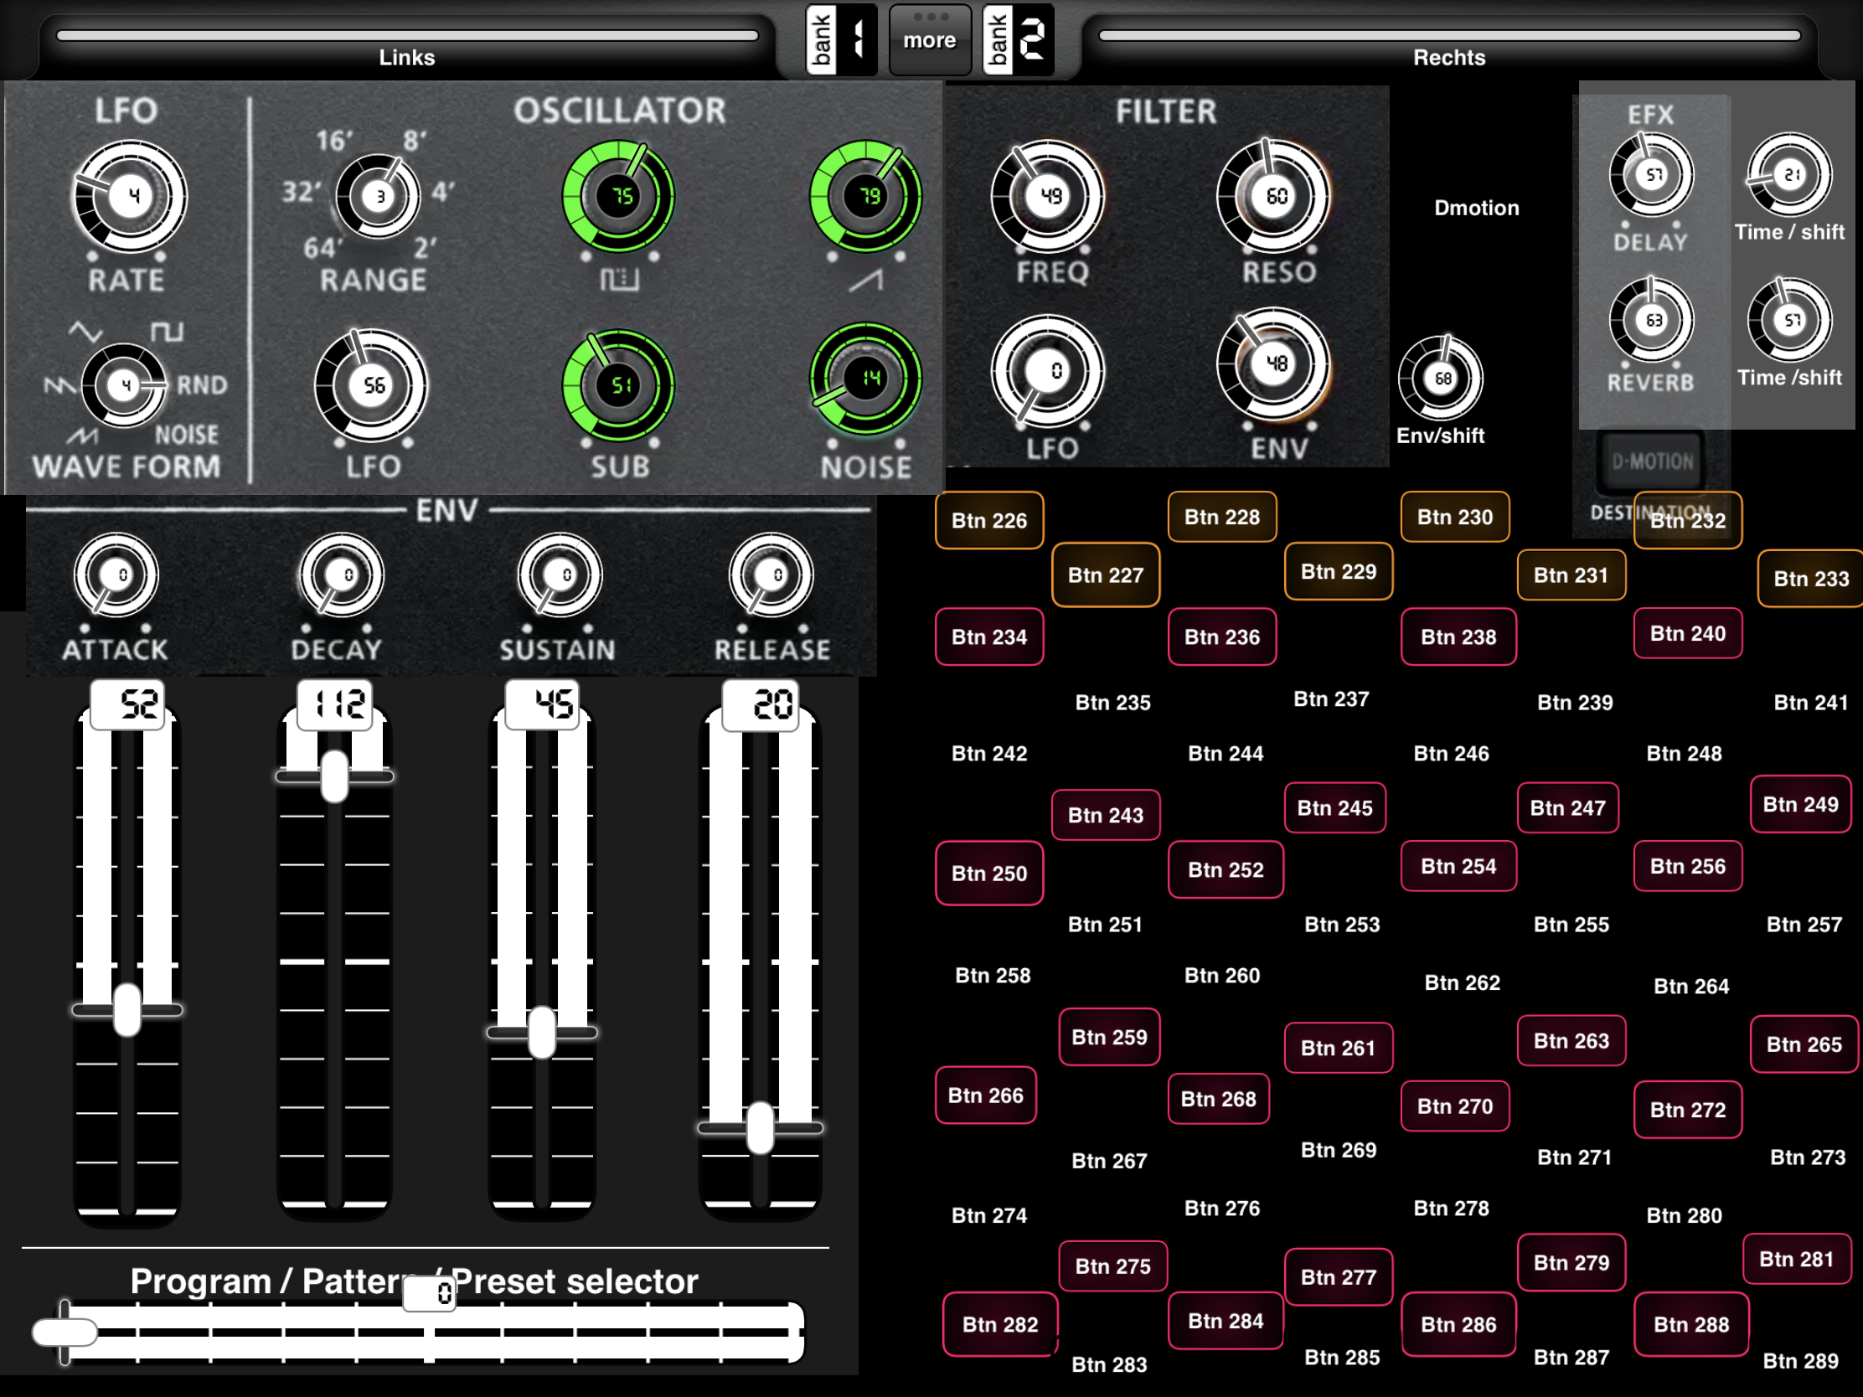This screenshot has width=1863, height=1397.
Task: Click the Env/shift knob
Action: tap(1441, 378)
